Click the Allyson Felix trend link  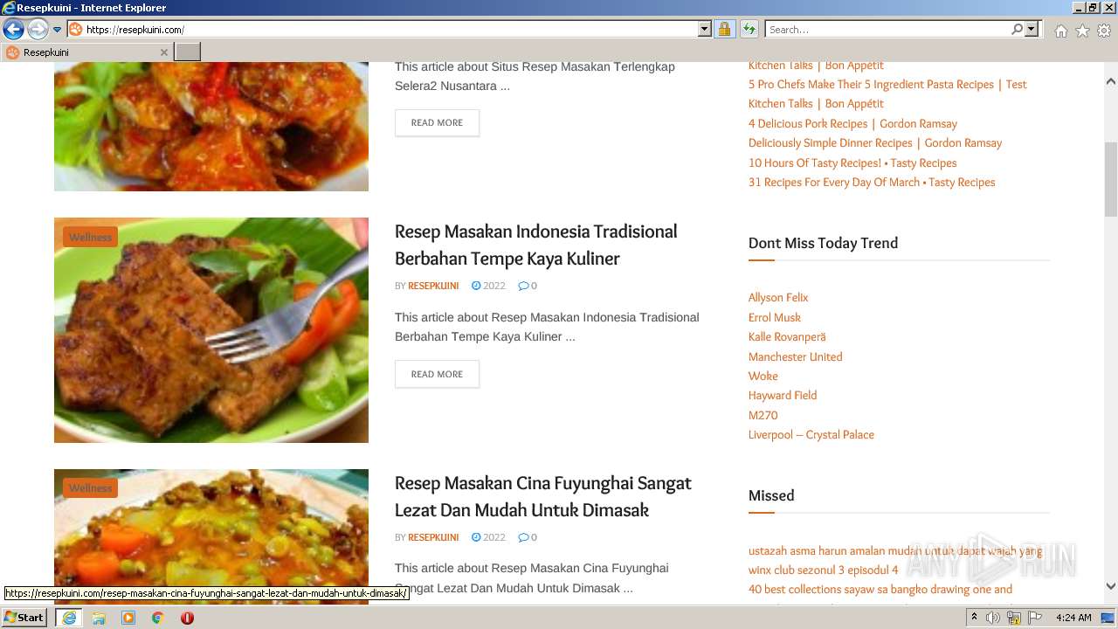(x=778, y=298)
